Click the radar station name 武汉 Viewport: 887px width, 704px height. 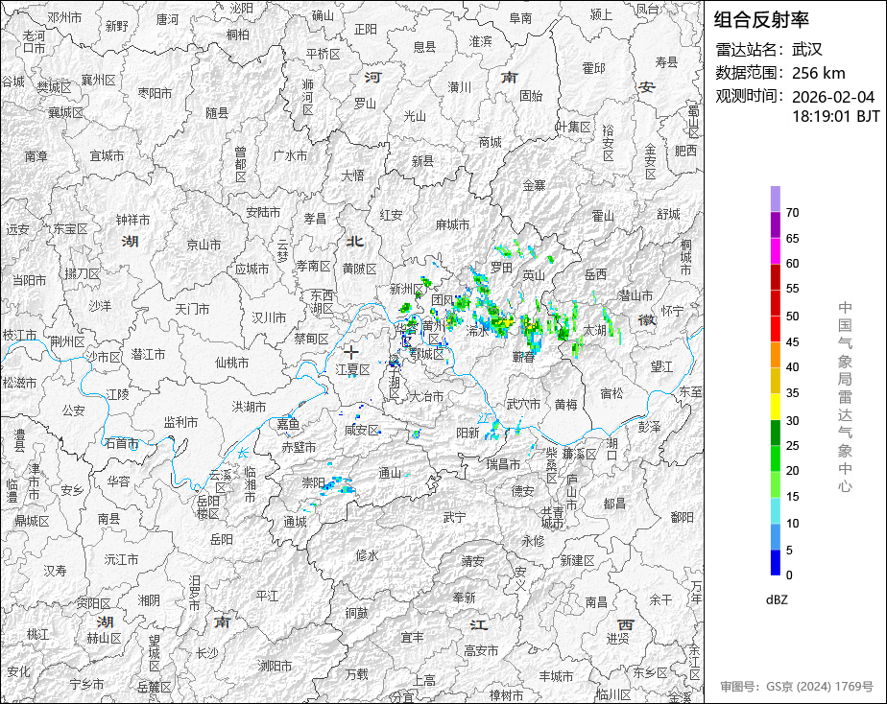(807, 50)
